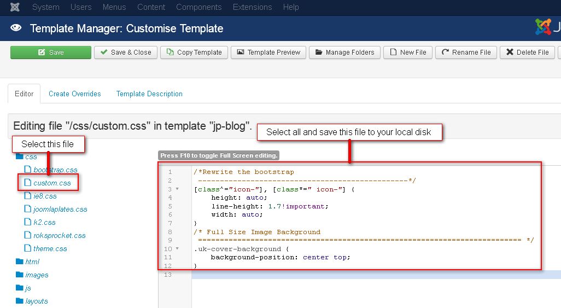Click the empty line 13 in the code editor
The image size is (561, 308).
376,275
